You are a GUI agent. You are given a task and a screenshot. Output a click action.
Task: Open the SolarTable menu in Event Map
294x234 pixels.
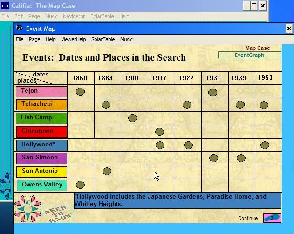click(x=103, y=40)
